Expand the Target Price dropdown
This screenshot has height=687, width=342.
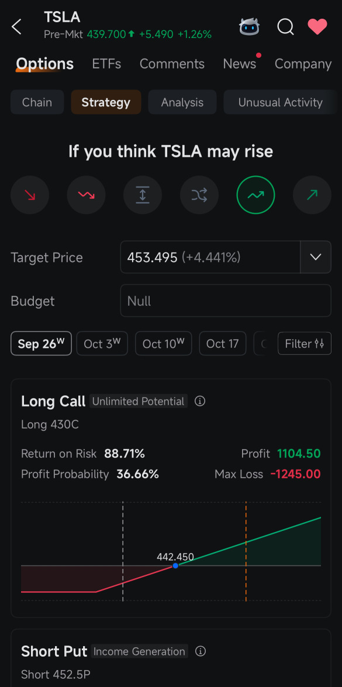(x=315, y=257)
